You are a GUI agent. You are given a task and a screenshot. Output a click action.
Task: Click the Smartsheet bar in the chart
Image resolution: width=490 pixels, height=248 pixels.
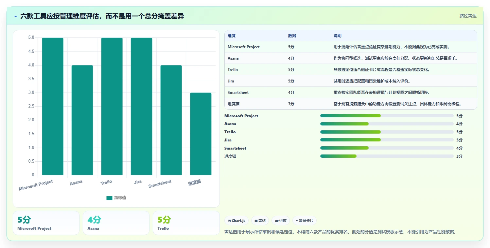pos(171,120)
